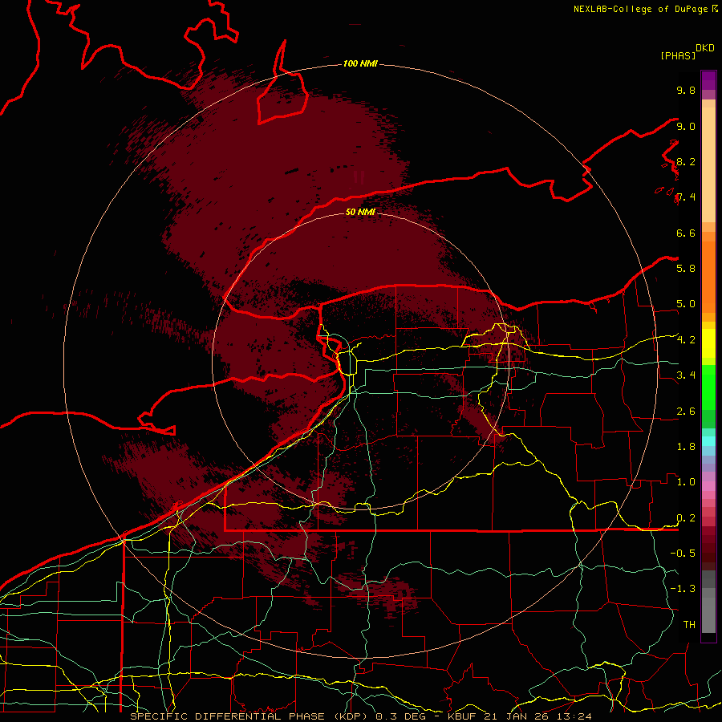Image resolution: width=722 pixels, height=722 pixels.
Task: Click the cyan segment of the color bar
Action: pyautogui.click(x=708, y=441)
